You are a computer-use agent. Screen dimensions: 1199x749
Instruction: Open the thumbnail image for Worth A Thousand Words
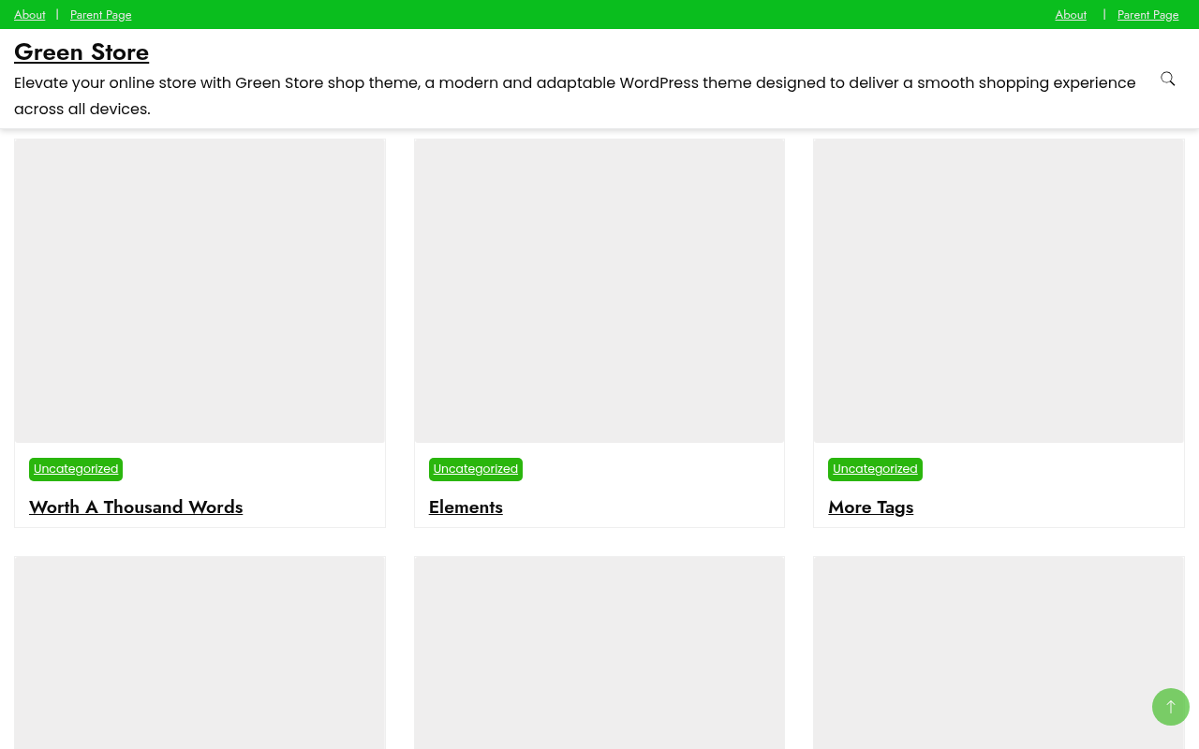pyautogui.click(x=200, y=291)
